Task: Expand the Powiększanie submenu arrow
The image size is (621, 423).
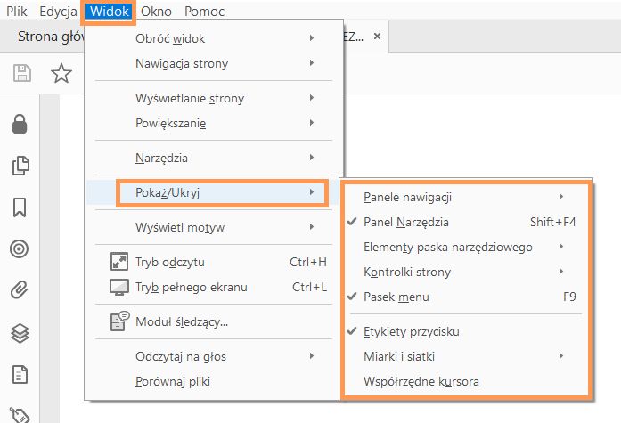Action: tap(312, 123)
